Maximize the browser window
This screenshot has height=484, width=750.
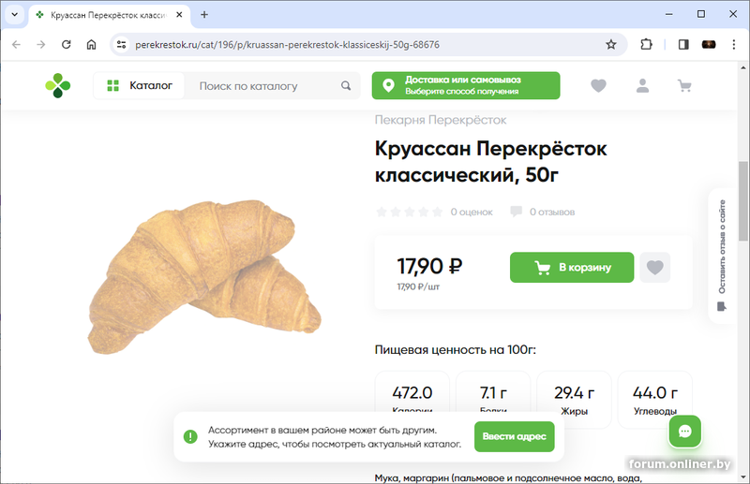point(700,14)
